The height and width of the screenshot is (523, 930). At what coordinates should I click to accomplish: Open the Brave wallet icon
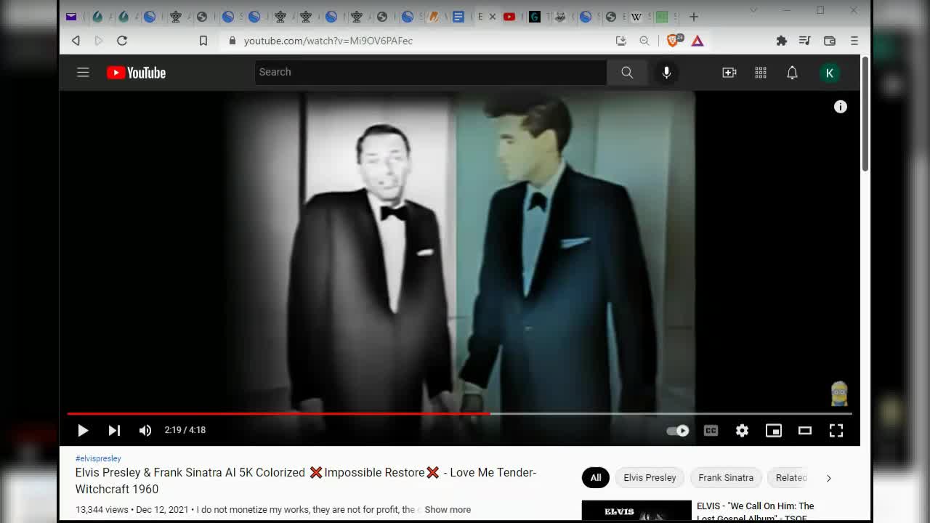(x=830, y=41)
